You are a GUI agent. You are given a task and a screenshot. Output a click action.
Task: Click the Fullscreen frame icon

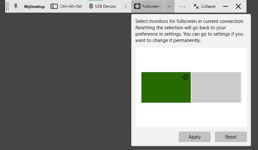coord(137,6)
